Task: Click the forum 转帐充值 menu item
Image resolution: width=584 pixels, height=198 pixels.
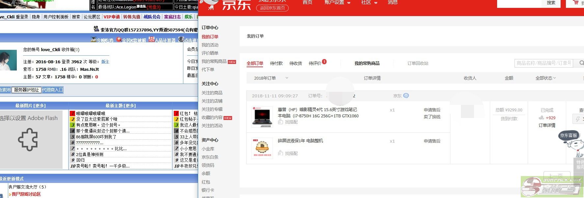Action: point(132,17)
